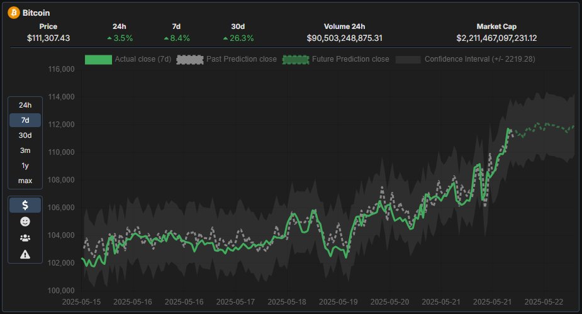This screenshot has width=582, height=314.
Task: Click the gray dashed Past Prediction swatch
Action: 189,60
